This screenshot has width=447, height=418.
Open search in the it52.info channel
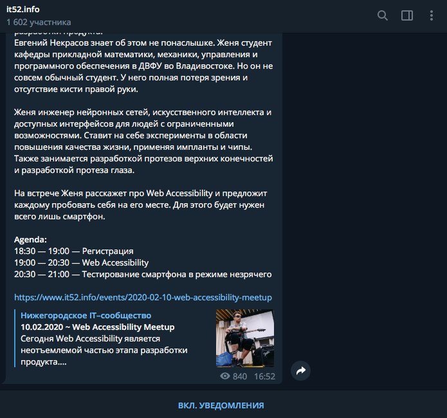(382, 15)
